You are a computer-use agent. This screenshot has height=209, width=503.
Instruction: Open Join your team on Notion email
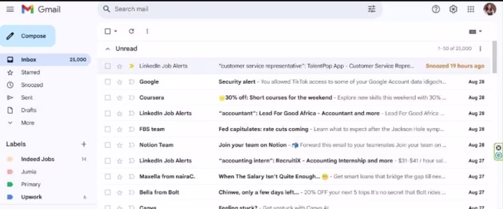[294, 145]
